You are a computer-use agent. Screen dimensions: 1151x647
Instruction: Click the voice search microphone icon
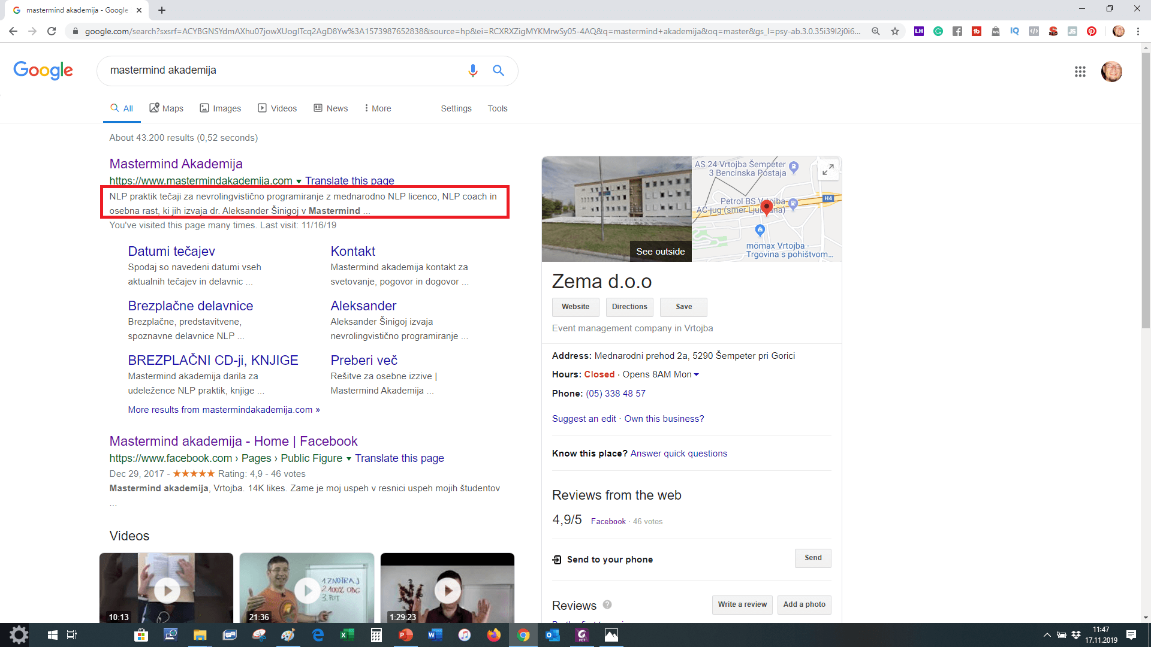coord(472,71)
